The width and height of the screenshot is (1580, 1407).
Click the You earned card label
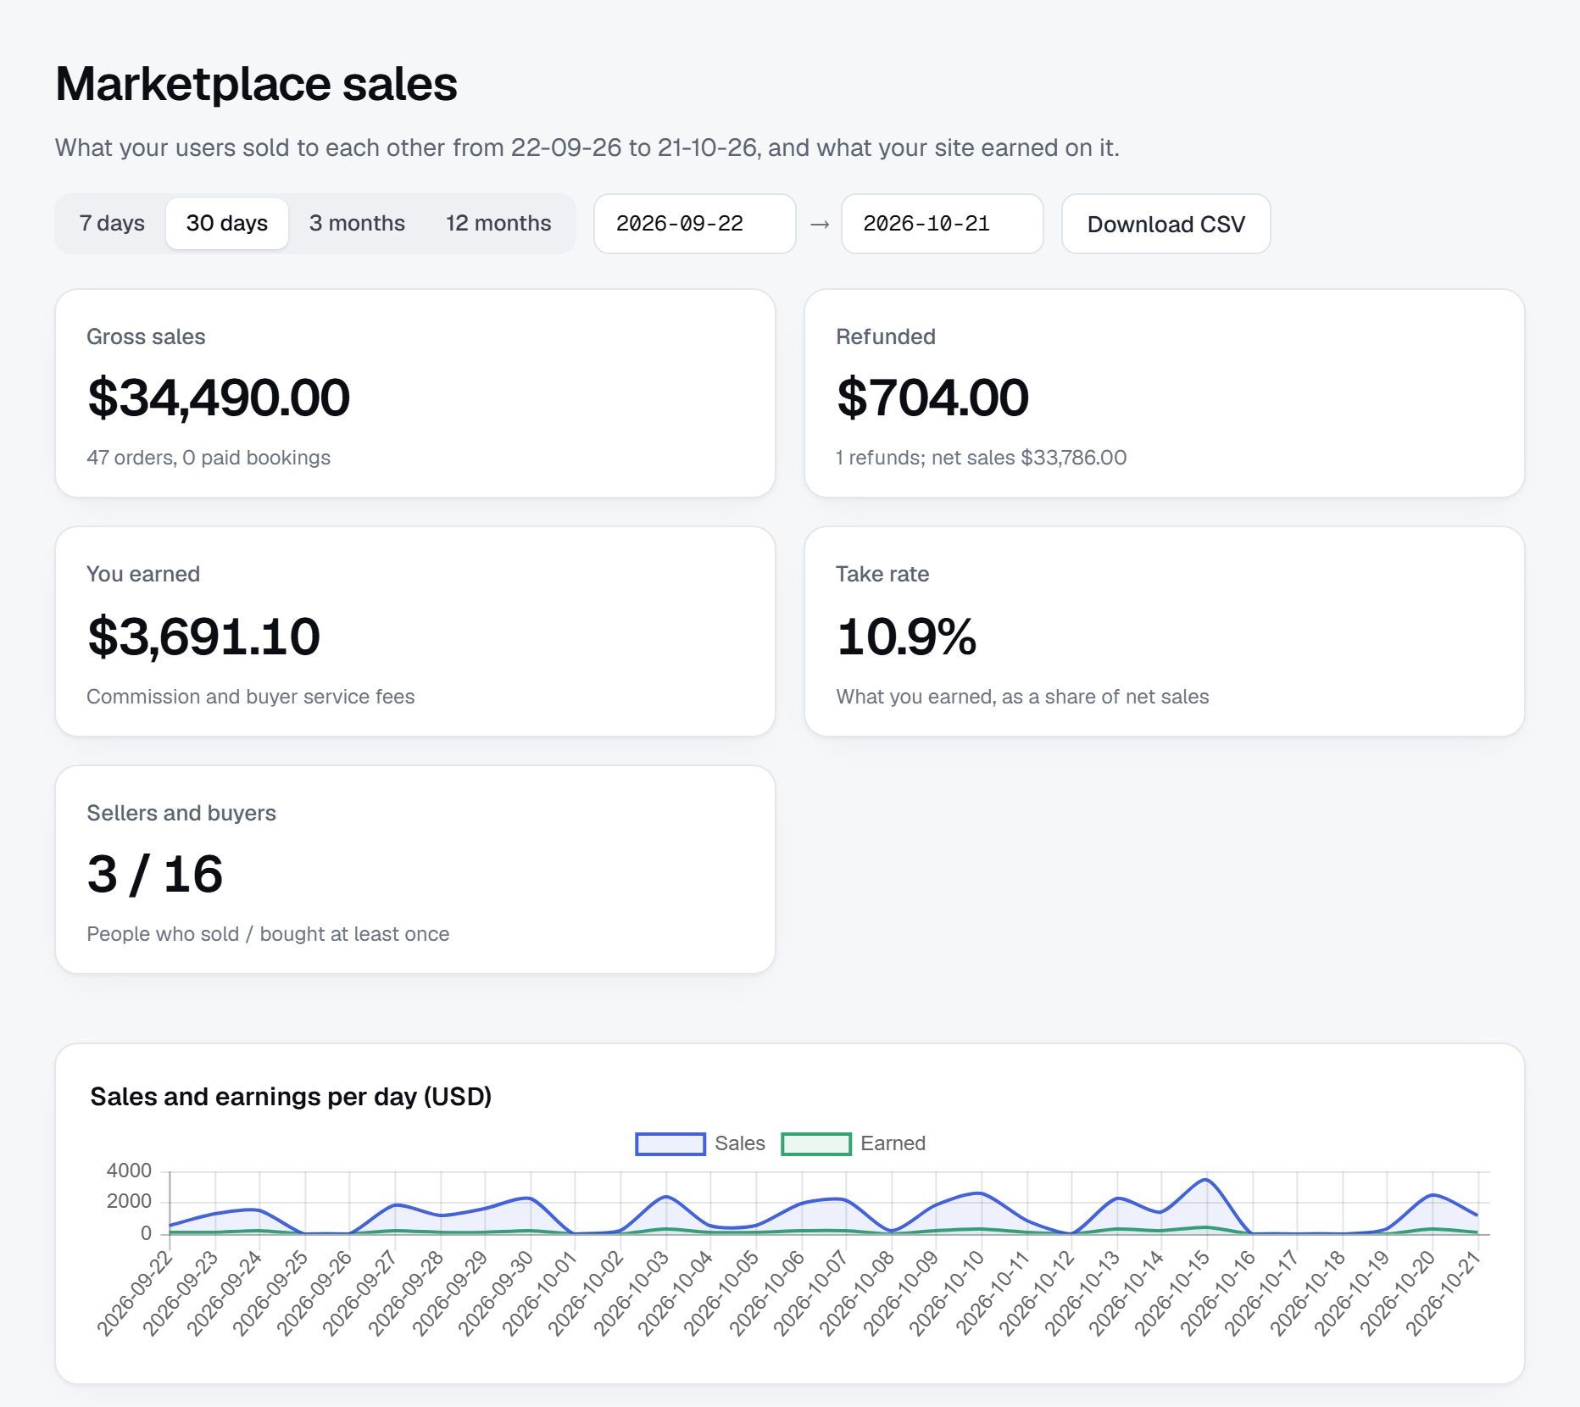coord(143,574)
